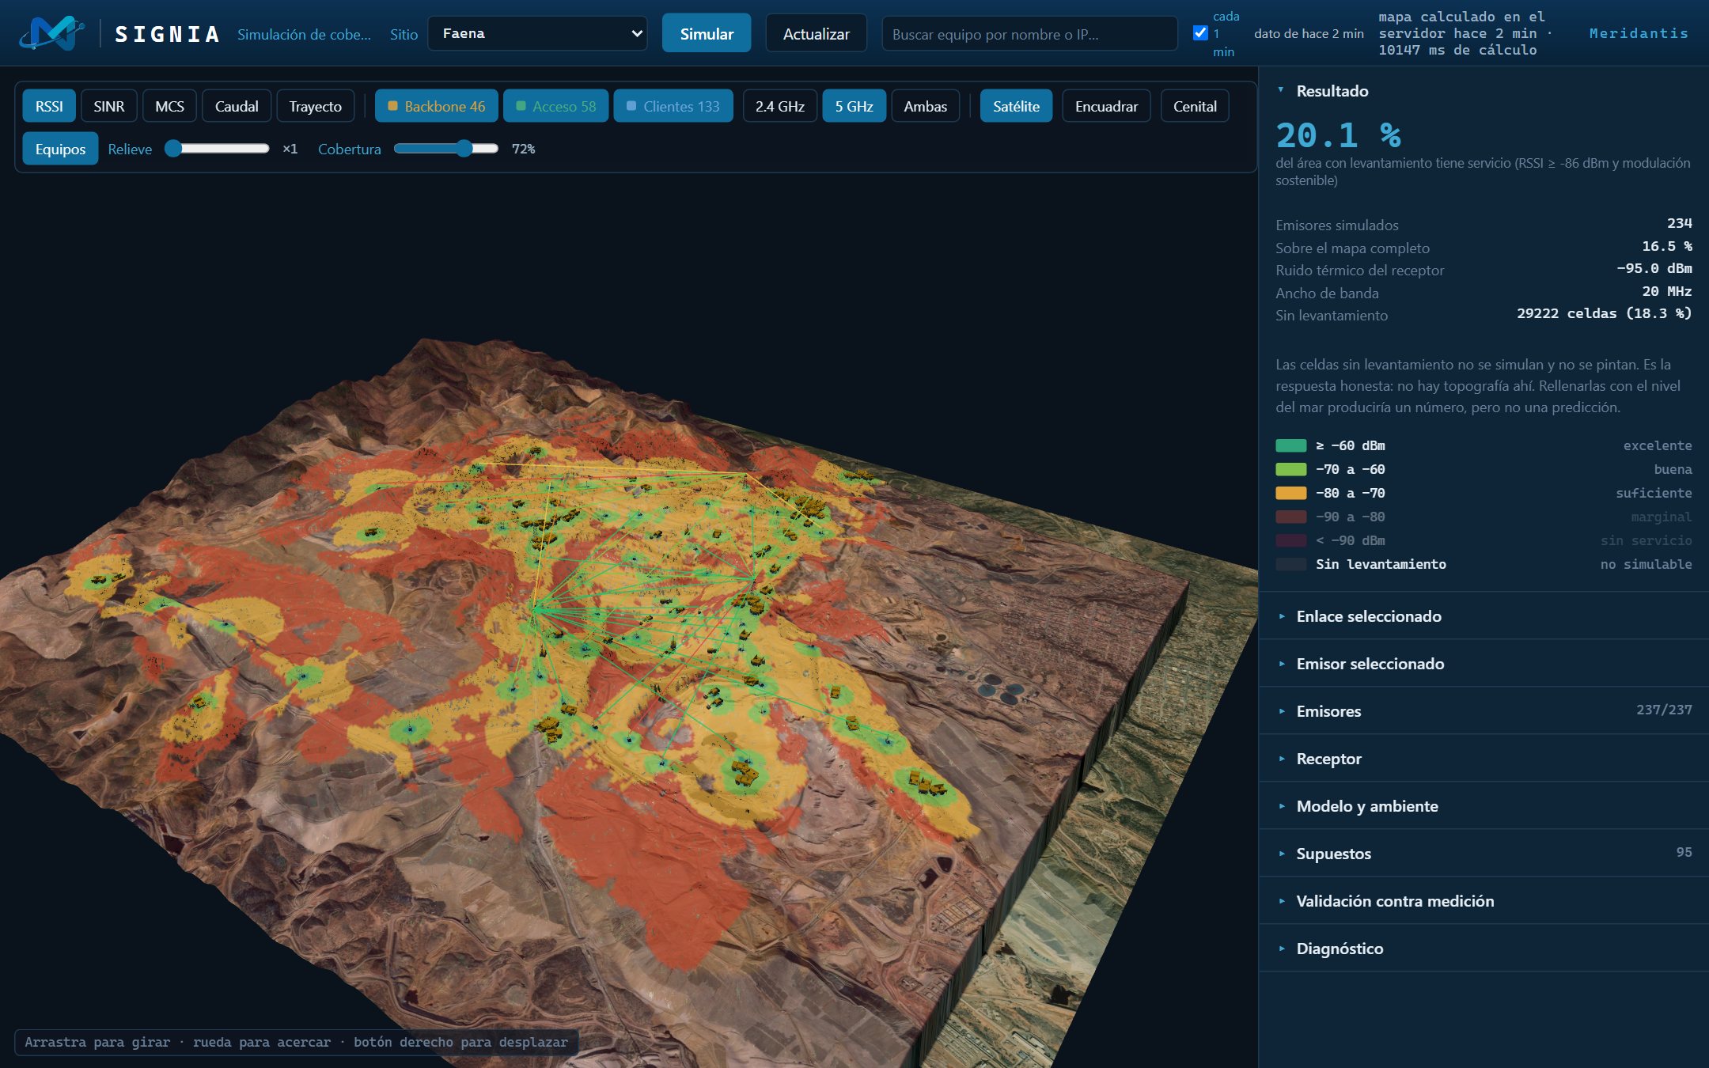
Task: Expand the Enlace seleccionado section
Action: [x=1484, y=616]
